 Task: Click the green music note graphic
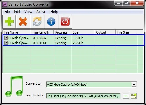14,86
